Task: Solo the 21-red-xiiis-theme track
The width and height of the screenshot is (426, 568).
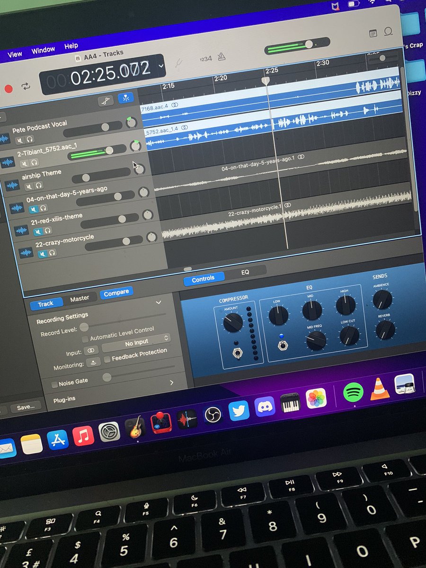Action: pos(48,231)
